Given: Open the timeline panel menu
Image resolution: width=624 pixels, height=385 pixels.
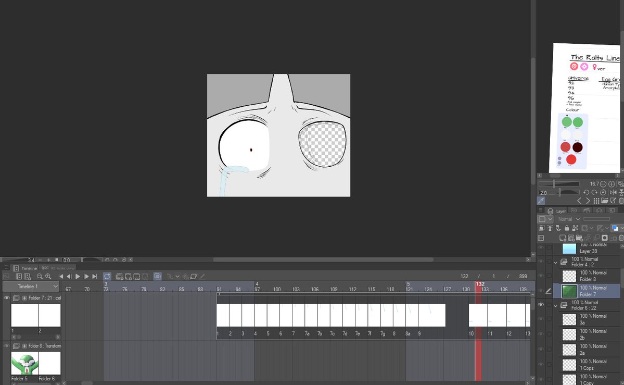Looking at the screenshot, I should tap(6, 267).
